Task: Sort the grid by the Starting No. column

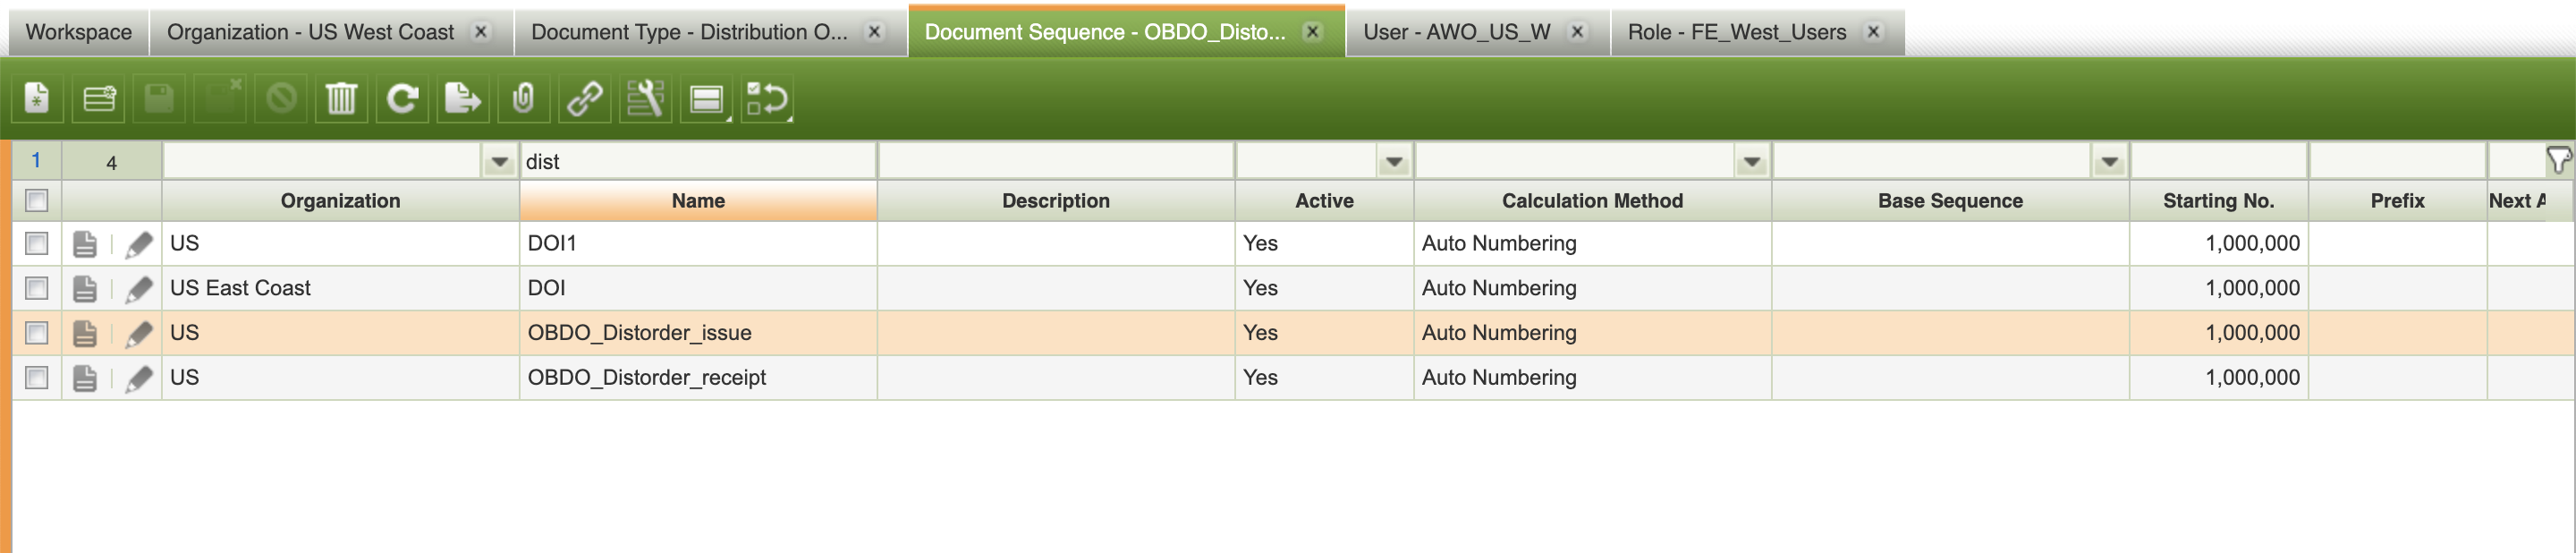Action: (2217, 201)
